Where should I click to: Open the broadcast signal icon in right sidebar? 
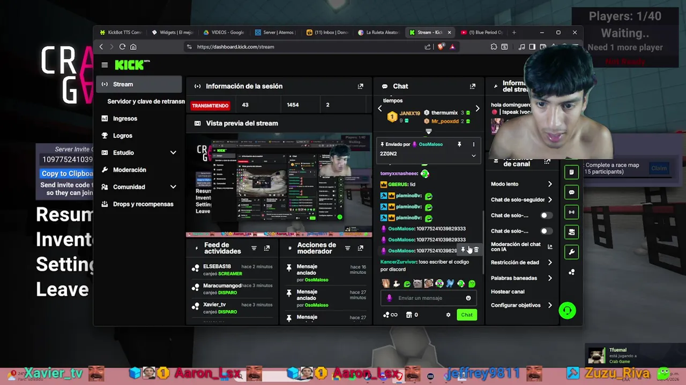[x=571, y=212]
